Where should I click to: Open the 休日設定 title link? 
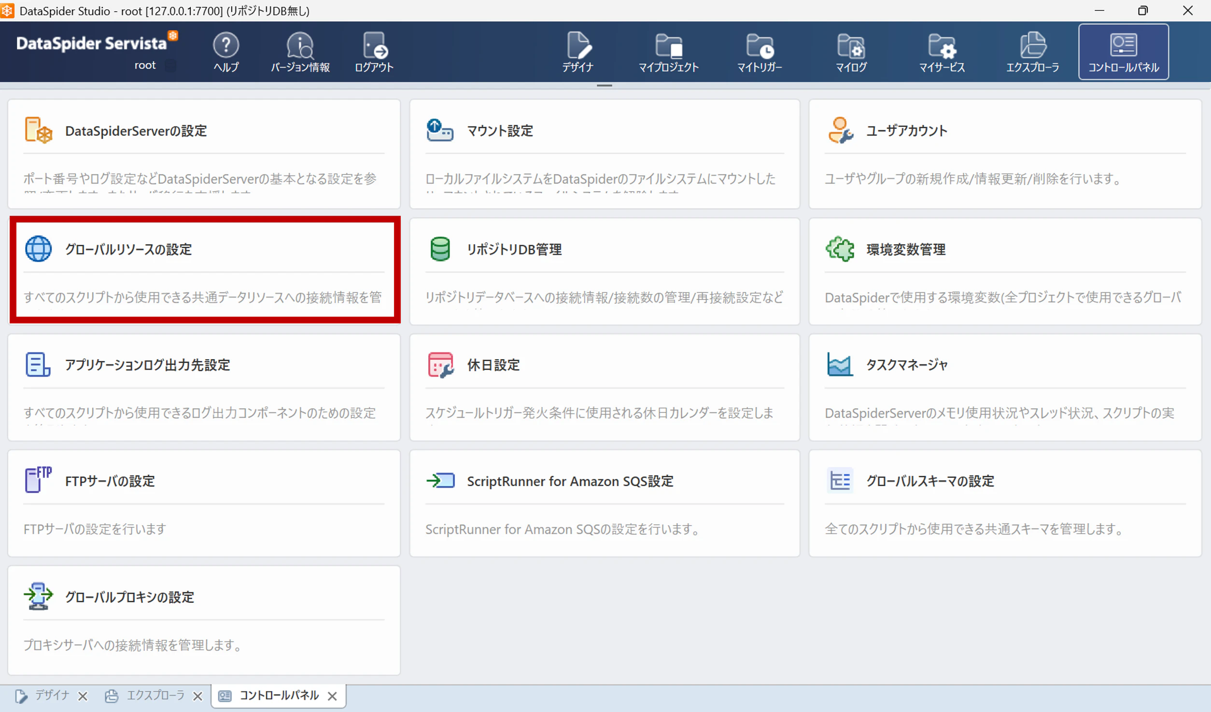(493, 365)
